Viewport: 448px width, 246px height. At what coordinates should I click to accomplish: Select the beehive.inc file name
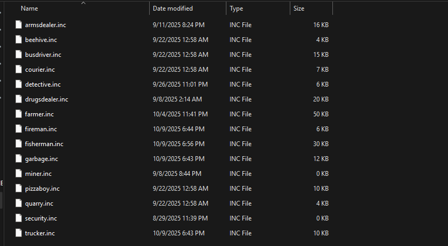click(41, 40)
